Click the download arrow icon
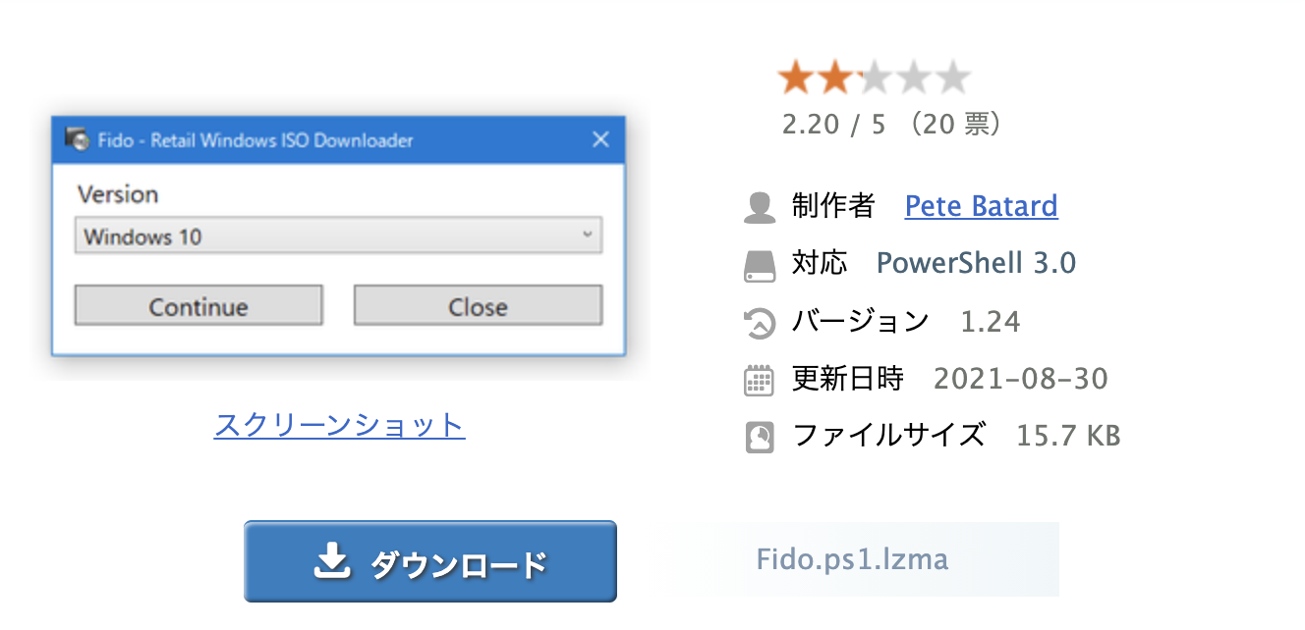The width and height of the screenshot is (1305, 630). click(x=332, y=561)
